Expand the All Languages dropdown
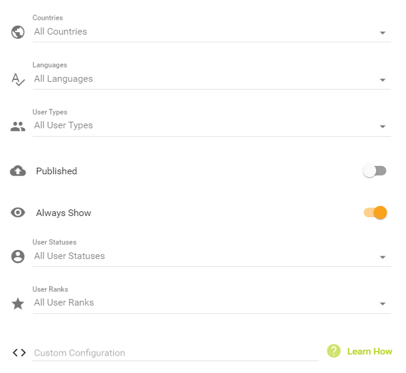This screenshot has height=373, width=406. click(212, 79)
